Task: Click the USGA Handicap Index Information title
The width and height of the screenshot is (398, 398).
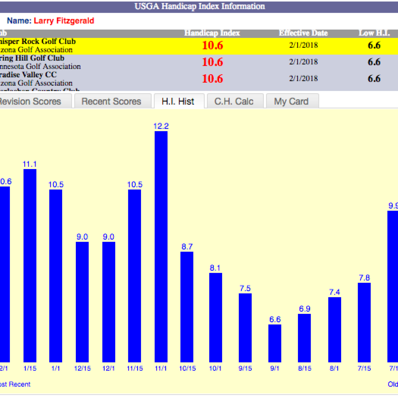Action: [199, 6]
